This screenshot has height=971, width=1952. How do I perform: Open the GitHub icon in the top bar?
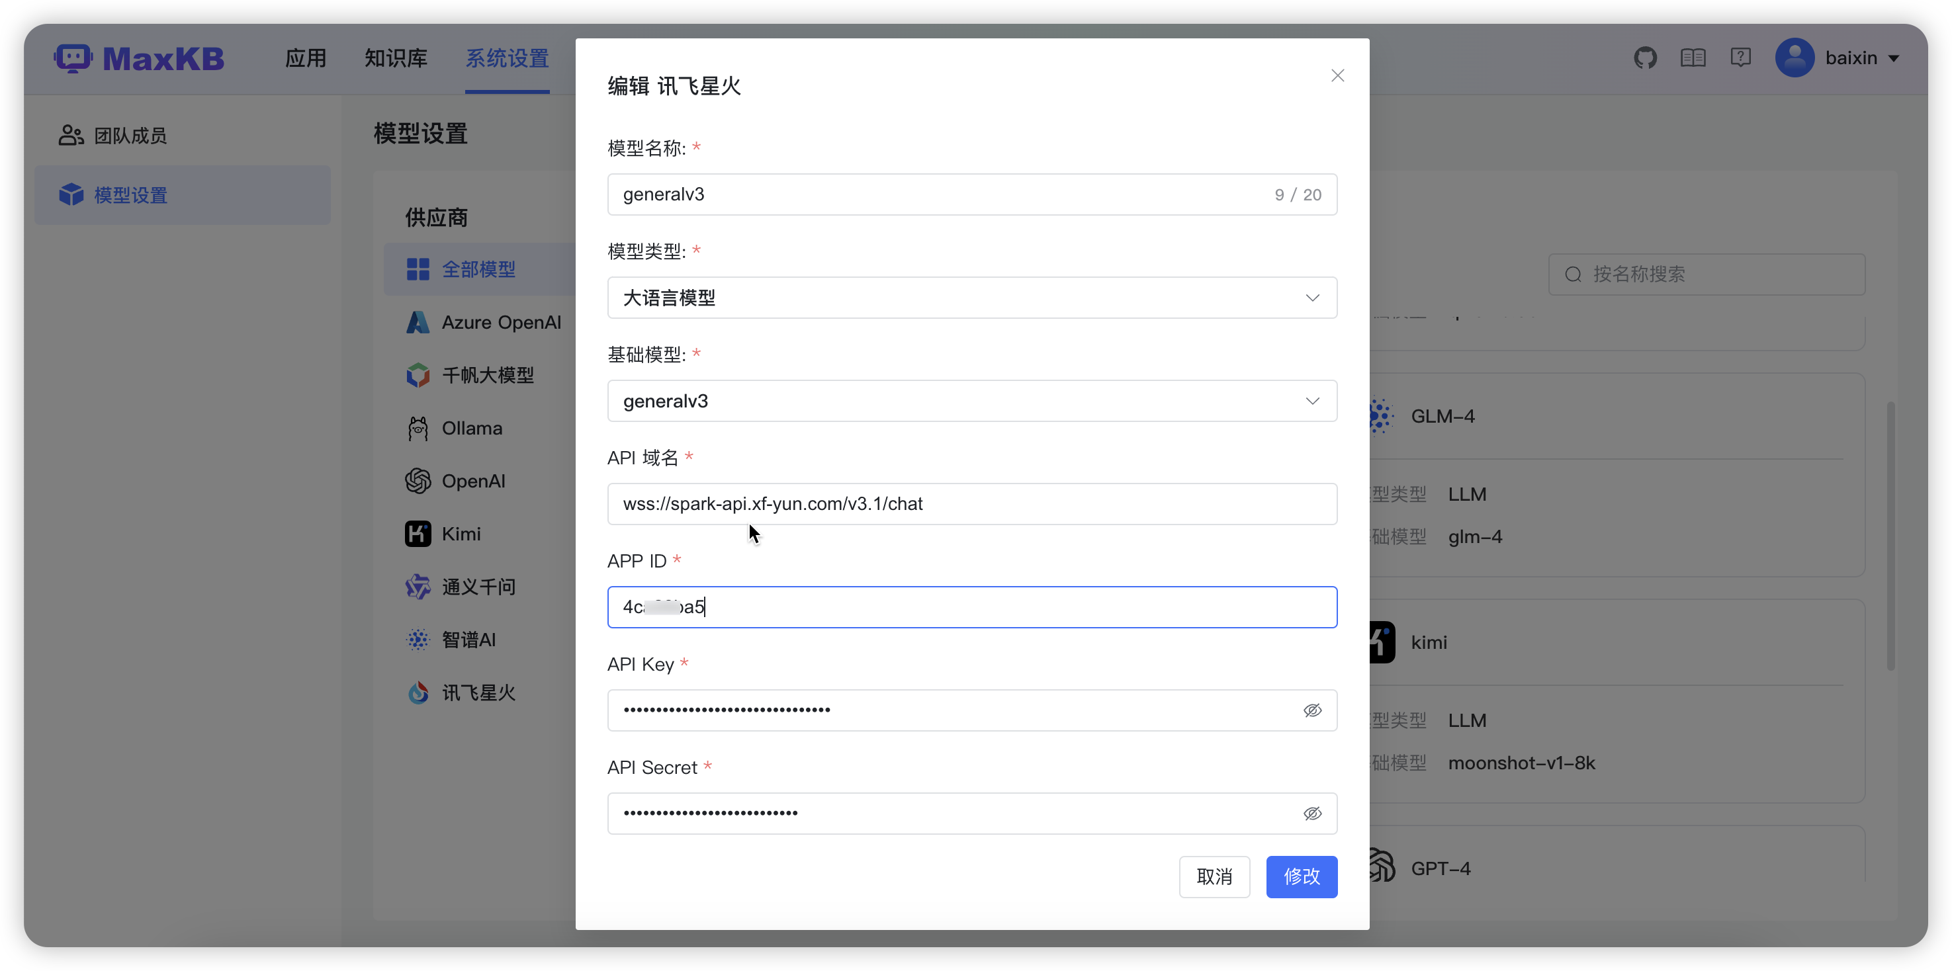coord(1645,58)
